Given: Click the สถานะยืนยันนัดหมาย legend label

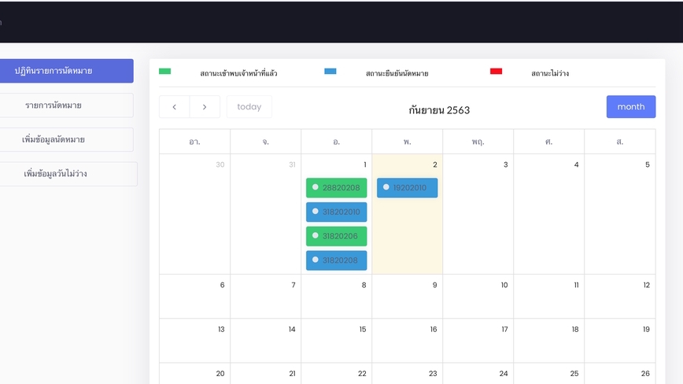Looking at the screenshot, I should click(397, 73).
